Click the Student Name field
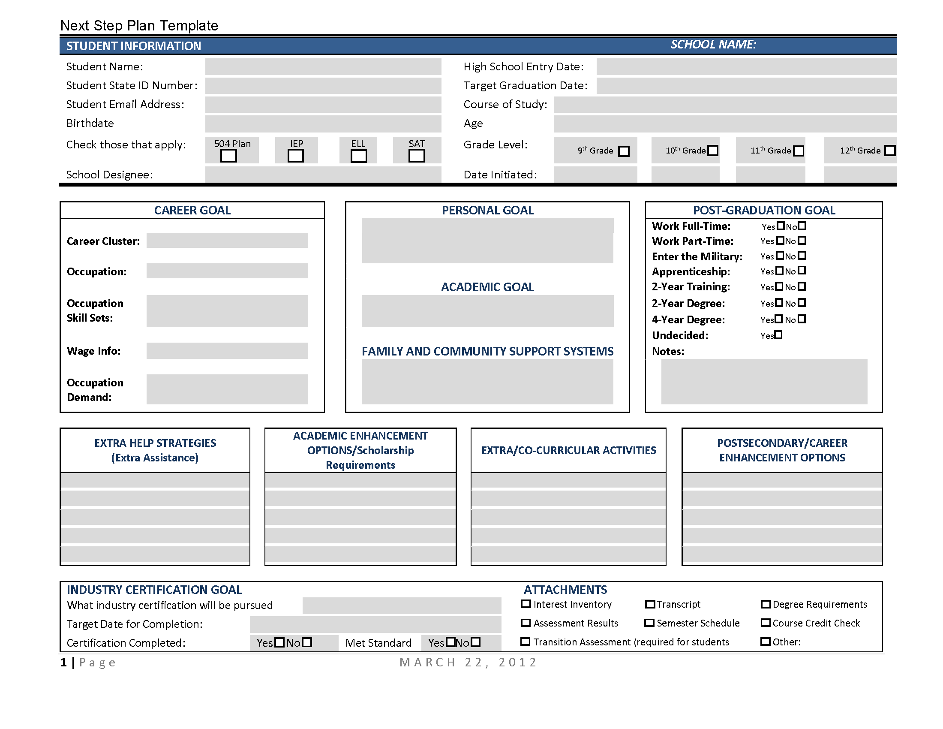Image resolution: width=943 pixels, height=729 pixels. (323, 67)
